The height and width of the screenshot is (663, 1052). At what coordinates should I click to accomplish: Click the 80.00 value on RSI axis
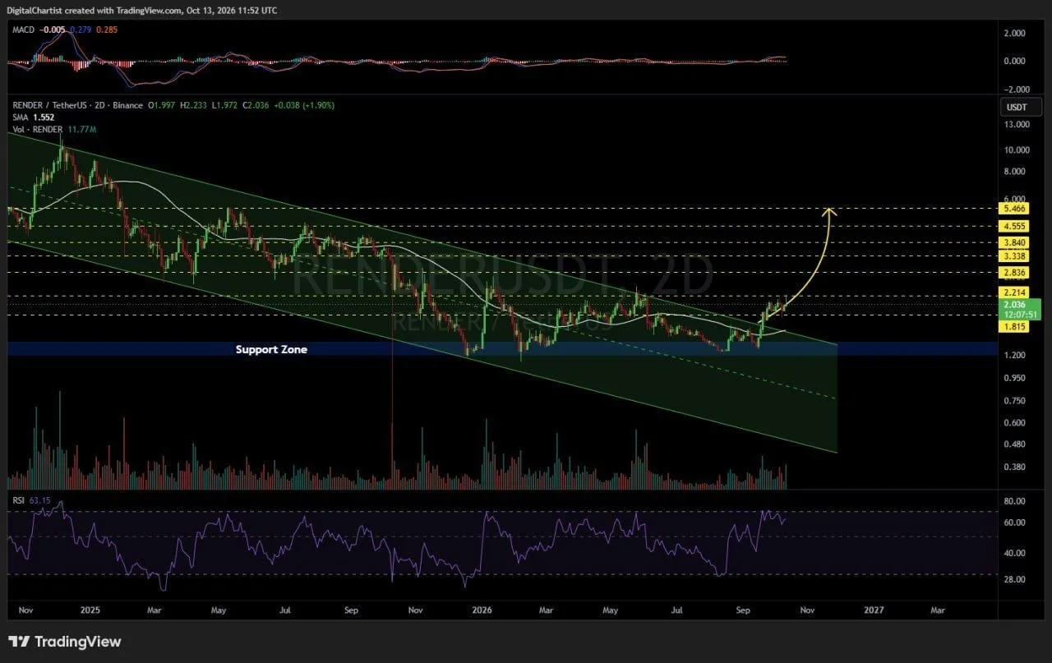(x=1013, y=501)
